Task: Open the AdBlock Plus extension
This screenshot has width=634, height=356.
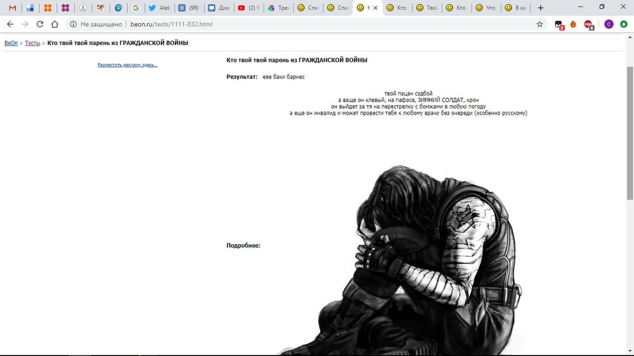Action: coord(589,24)
